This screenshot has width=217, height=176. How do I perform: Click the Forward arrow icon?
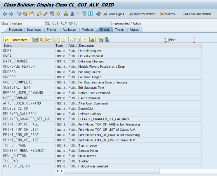(11, 14)
